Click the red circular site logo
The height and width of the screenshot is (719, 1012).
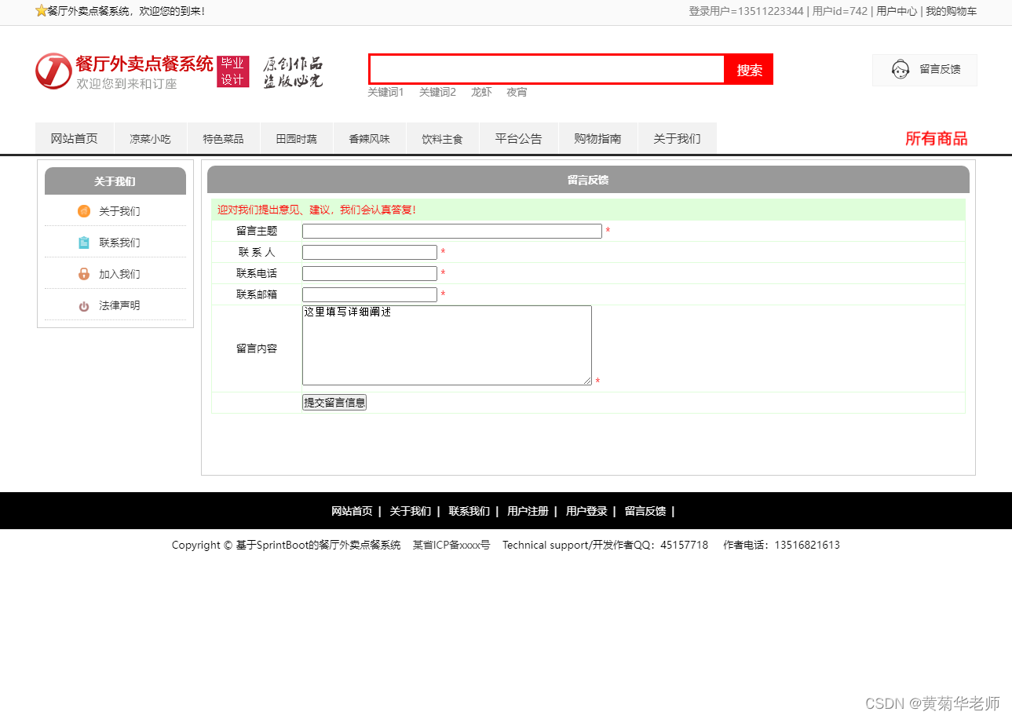(x=53, y=71)
